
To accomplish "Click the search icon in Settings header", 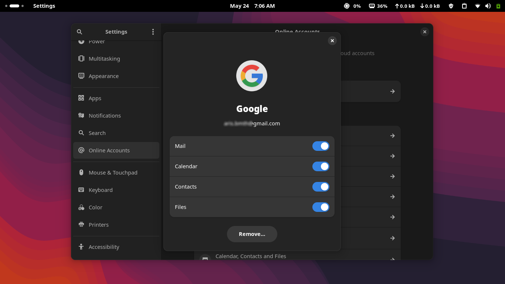I will 79,32.
